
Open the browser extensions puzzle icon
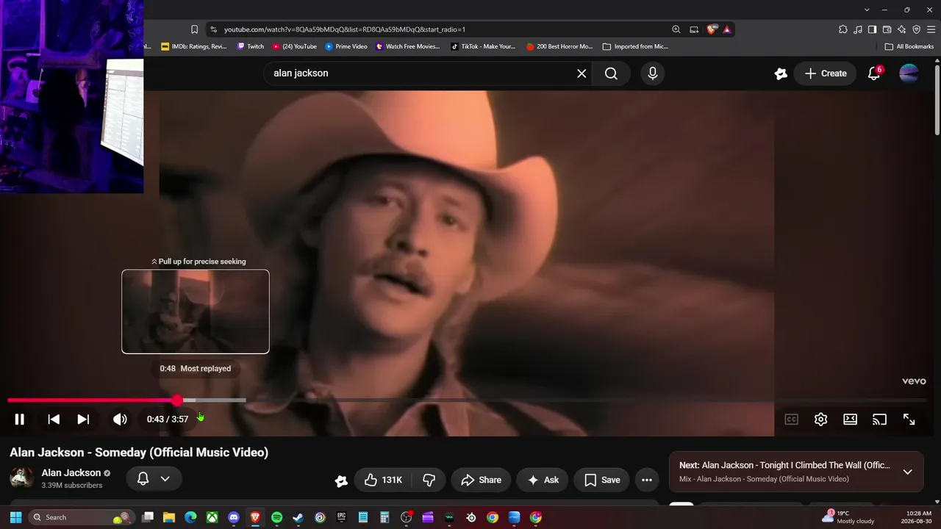[x=843, y=29]
